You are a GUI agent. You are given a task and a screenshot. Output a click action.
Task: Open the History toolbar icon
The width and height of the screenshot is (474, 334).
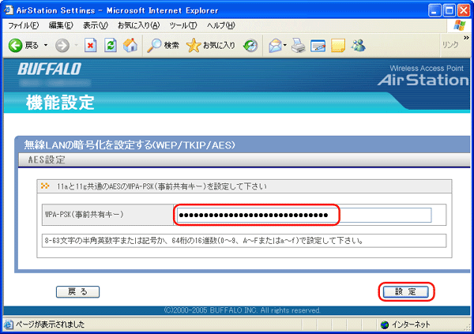[x=250, y=45]
